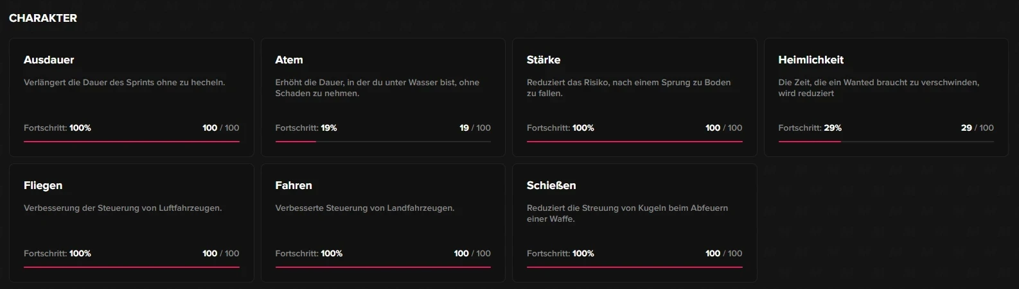Screen dimensions: 1019x289
Task: Click the Fliegen skill title
Action: [x=43, y=185]
